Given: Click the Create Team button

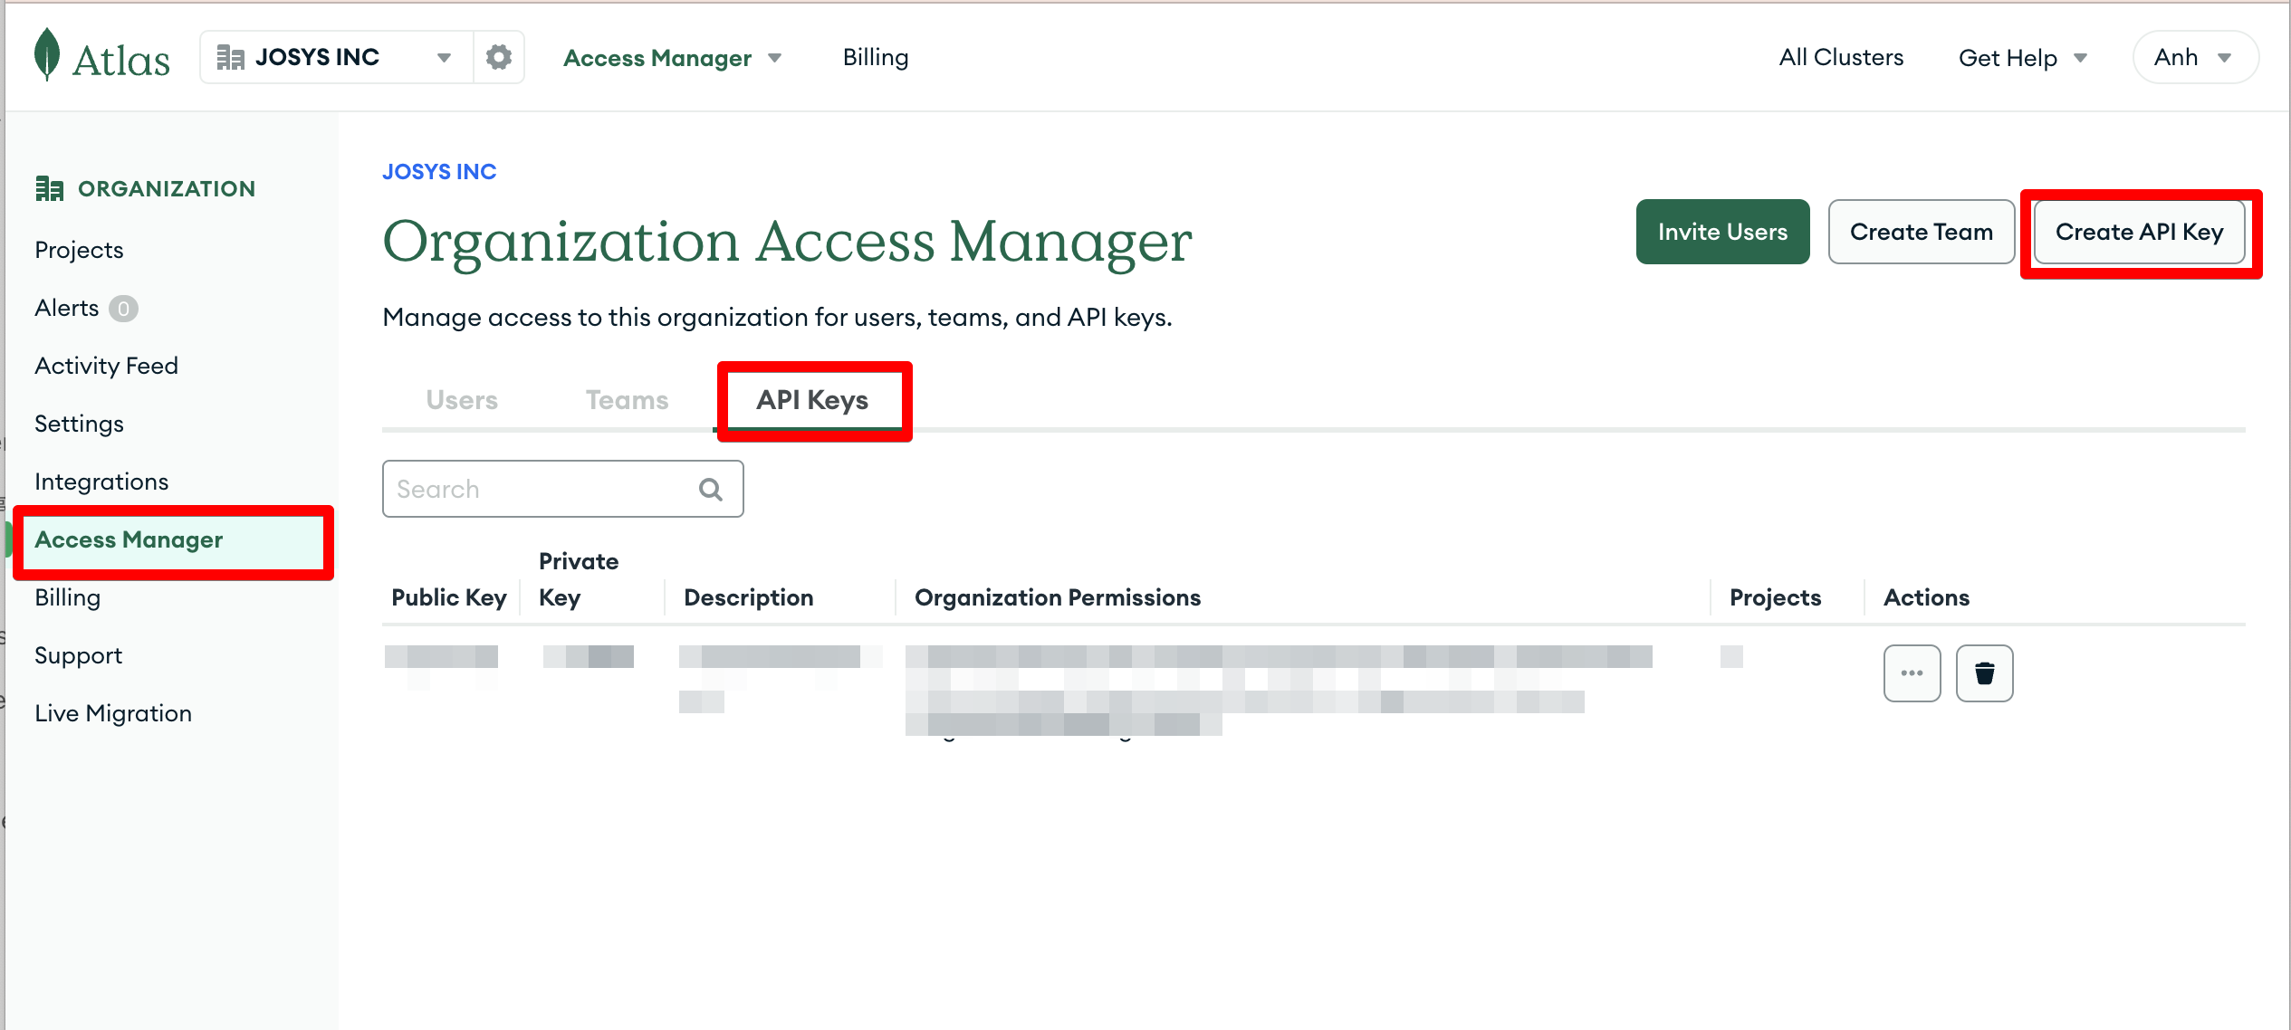Looking at the screenshot, I should pos(1921,232).
